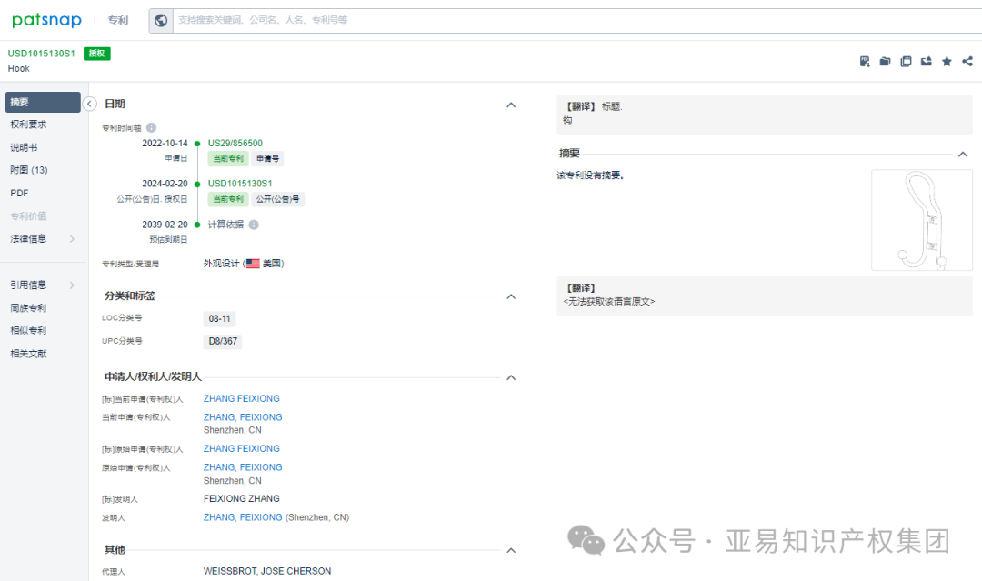Collapse the sidebar with the arrow icon
The width and height of the screenshot is (982, 581).
coord(89,103)
